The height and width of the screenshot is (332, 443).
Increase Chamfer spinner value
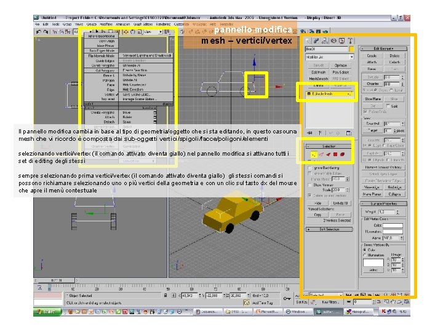pyautogui.click(x=402, y=83)
